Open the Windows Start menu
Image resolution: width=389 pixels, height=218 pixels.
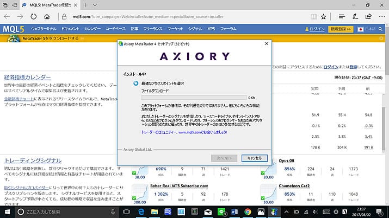tap(7, 212)
